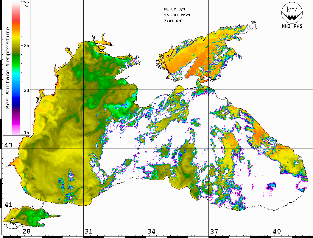Click the longitude 34 axis label

pyautogui.click(x=151, y=231)
